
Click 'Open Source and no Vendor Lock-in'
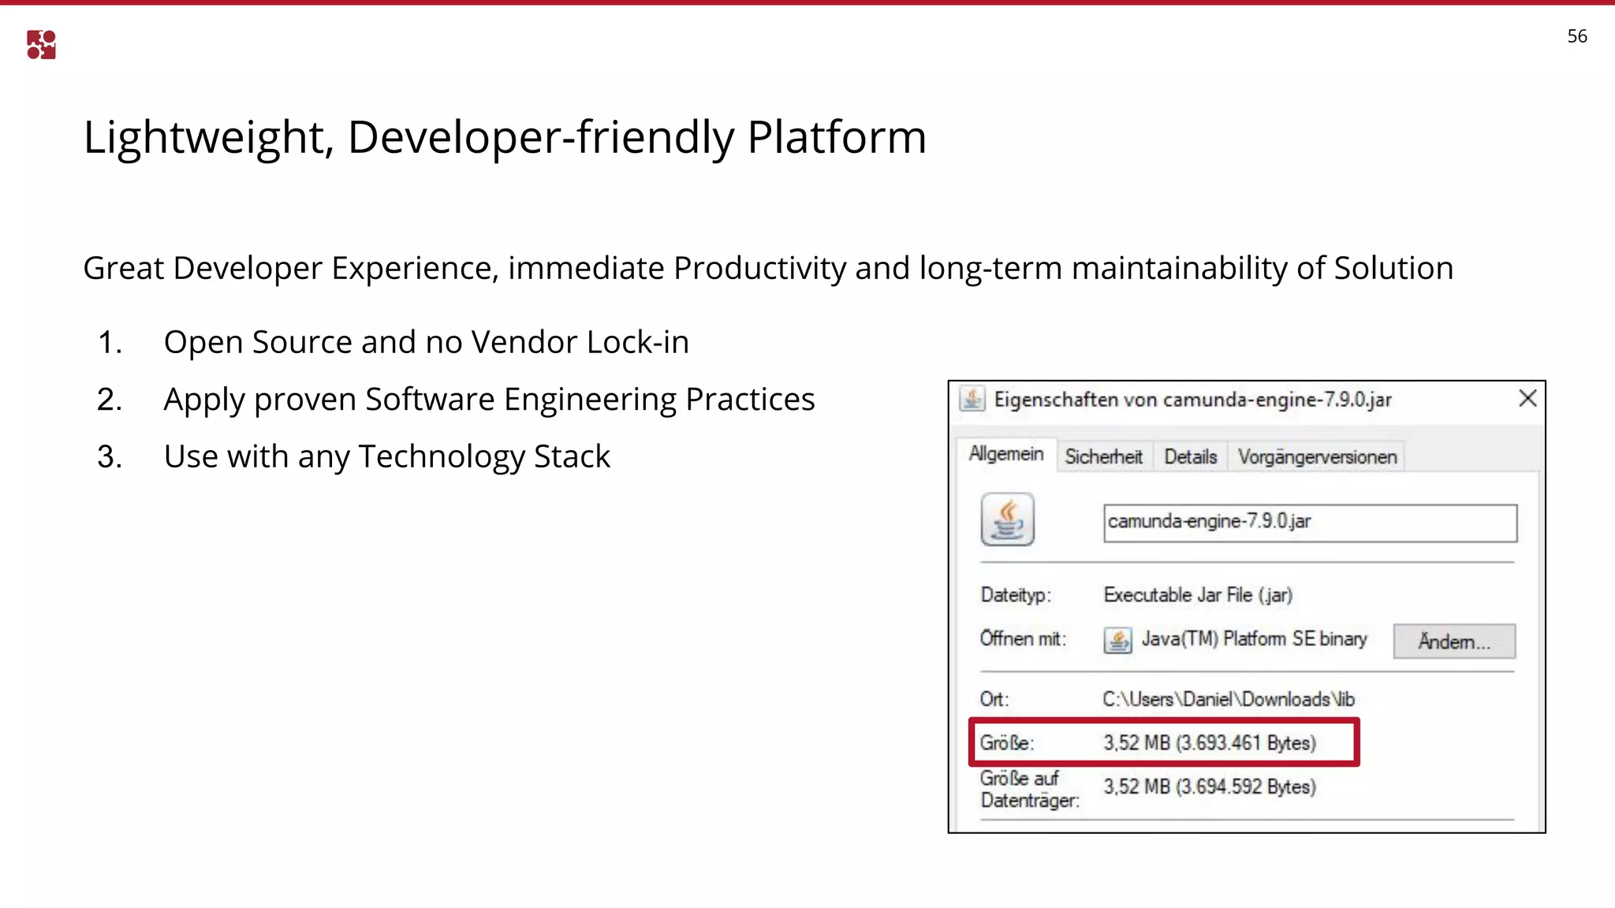(426, 343)
